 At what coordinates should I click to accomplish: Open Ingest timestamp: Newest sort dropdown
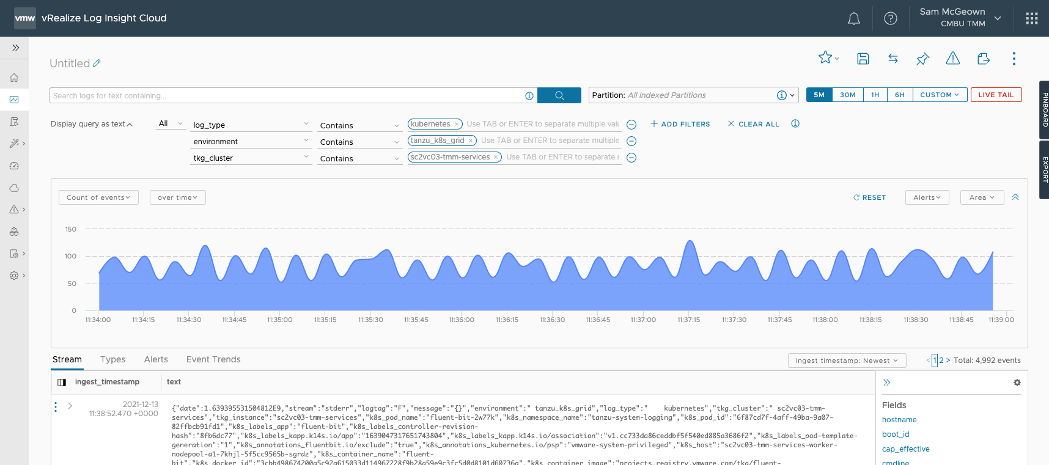pyautogui.click(x=847, y=361)
